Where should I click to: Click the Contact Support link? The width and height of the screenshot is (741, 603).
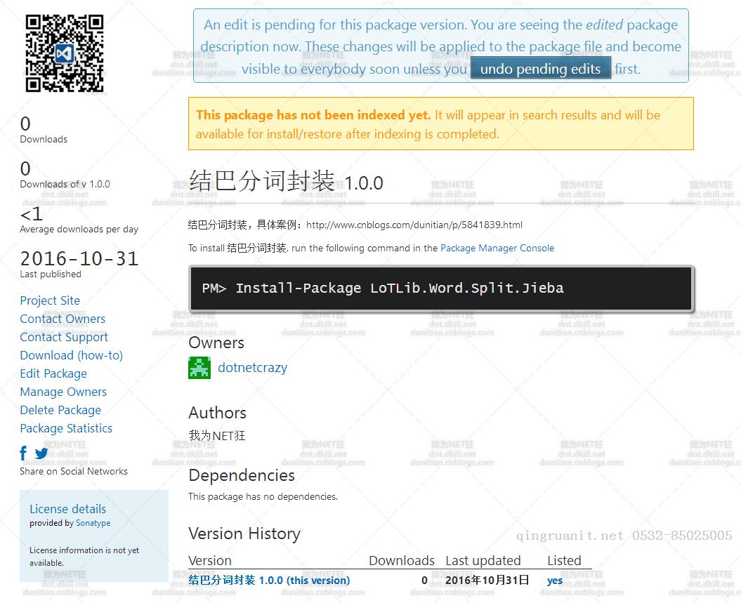(x=64, y=337)
